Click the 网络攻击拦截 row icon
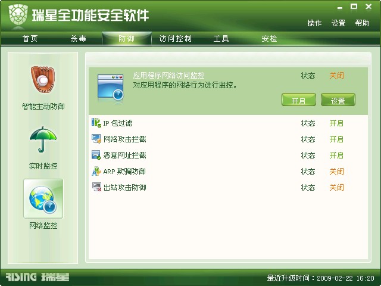381x286 pixels. click(96, 139)
